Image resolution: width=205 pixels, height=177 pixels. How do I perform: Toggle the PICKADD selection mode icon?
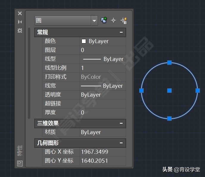[104, 20]
